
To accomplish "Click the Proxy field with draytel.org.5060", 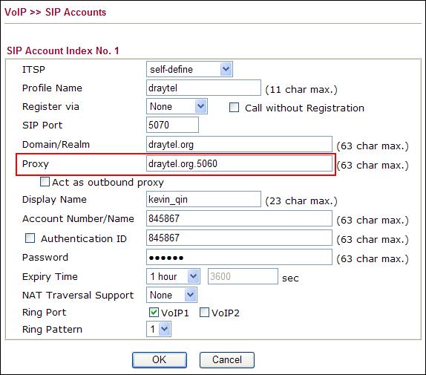I will tap(239, 163).
